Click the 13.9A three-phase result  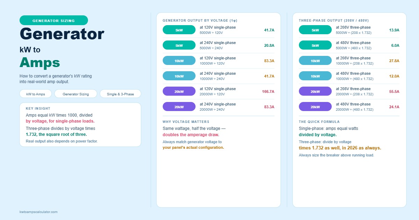click(394, 30)
